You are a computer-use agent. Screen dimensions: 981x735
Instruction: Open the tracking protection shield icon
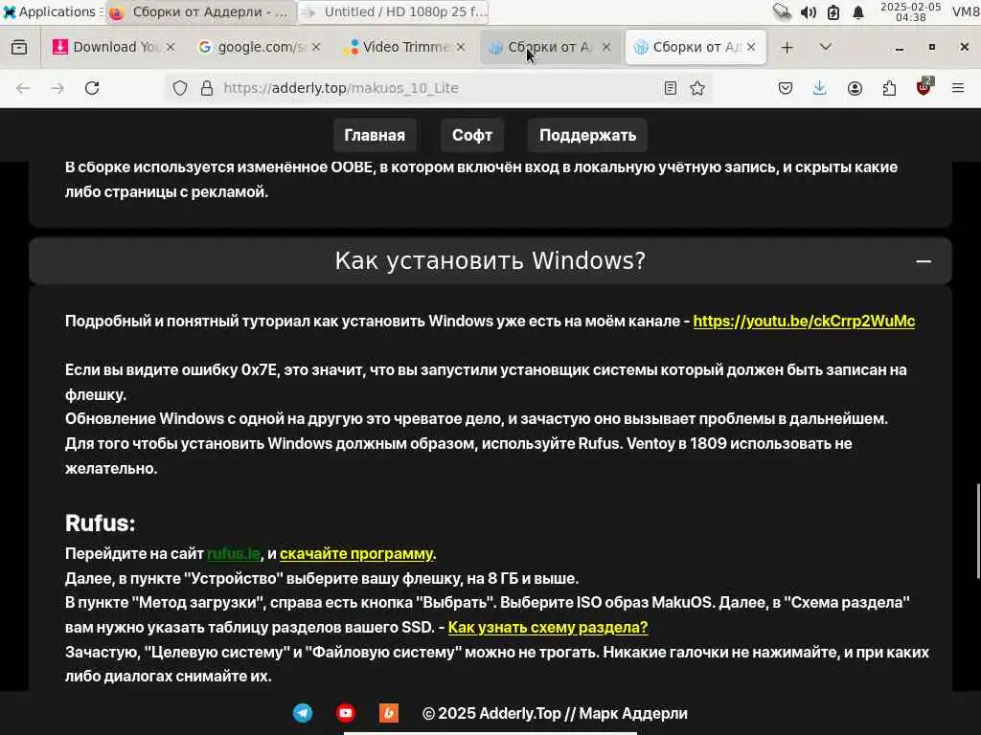pyautogui.click(x=180, y=88)
